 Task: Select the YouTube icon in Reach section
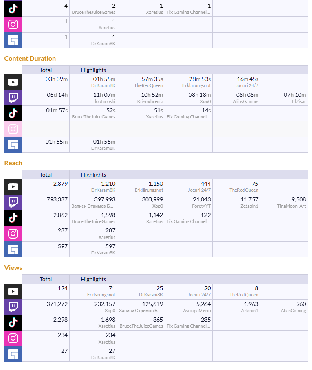coord(13,187)
